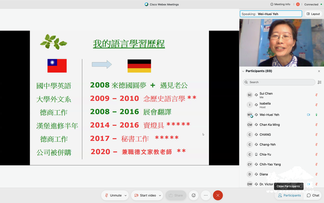Click Start video button
This screenshot has width=324, height=203.
[145, 195]
